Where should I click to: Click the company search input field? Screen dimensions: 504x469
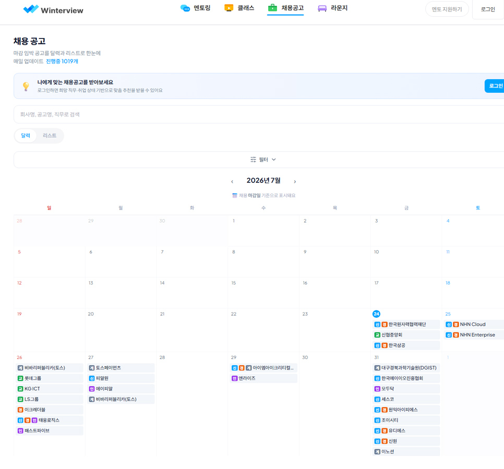259,114
